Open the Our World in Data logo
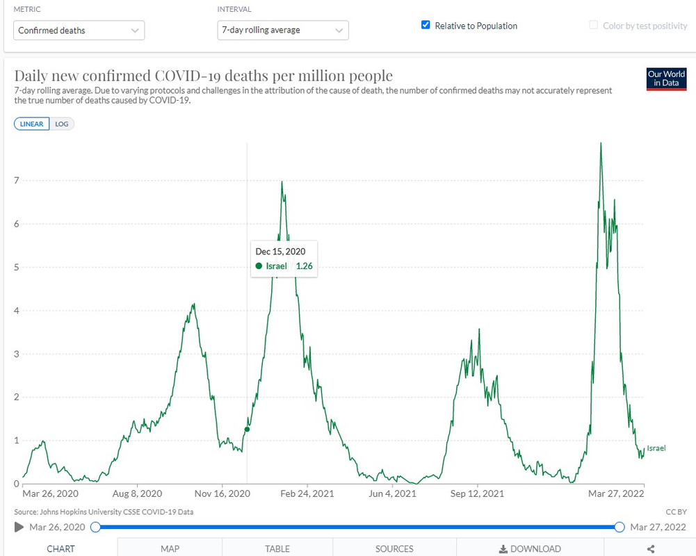Viewport: 696px width, 556px height. [x=666, y=79]
